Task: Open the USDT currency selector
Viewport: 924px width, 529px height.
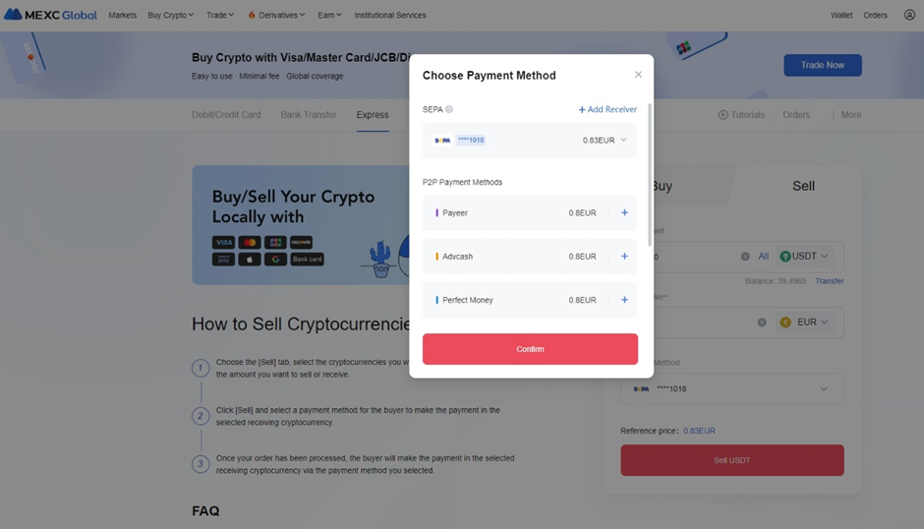Action: coord(804,257)
